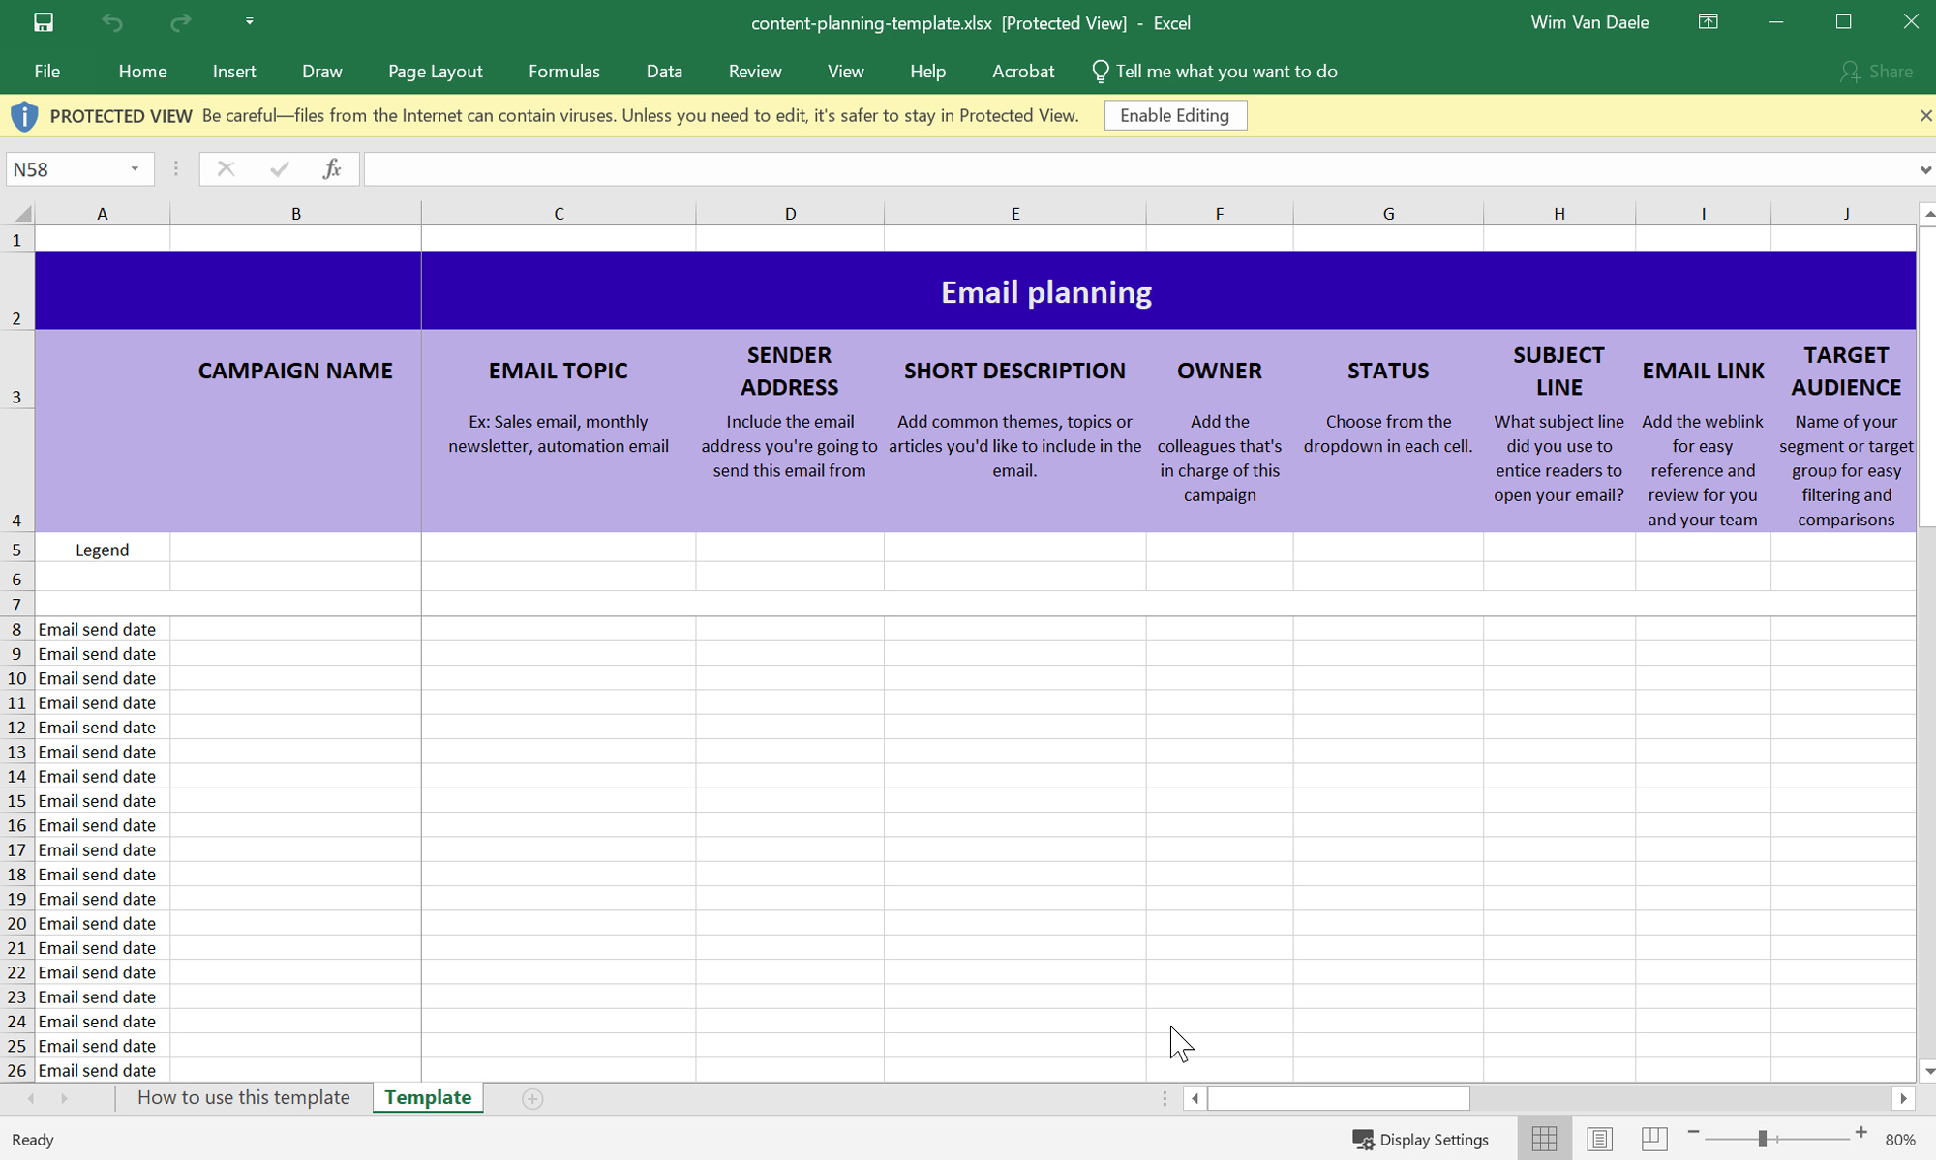Click the Tell me lightbulb search box
Viewport: 1936px width, 1160px height.
coord(1215,72)
